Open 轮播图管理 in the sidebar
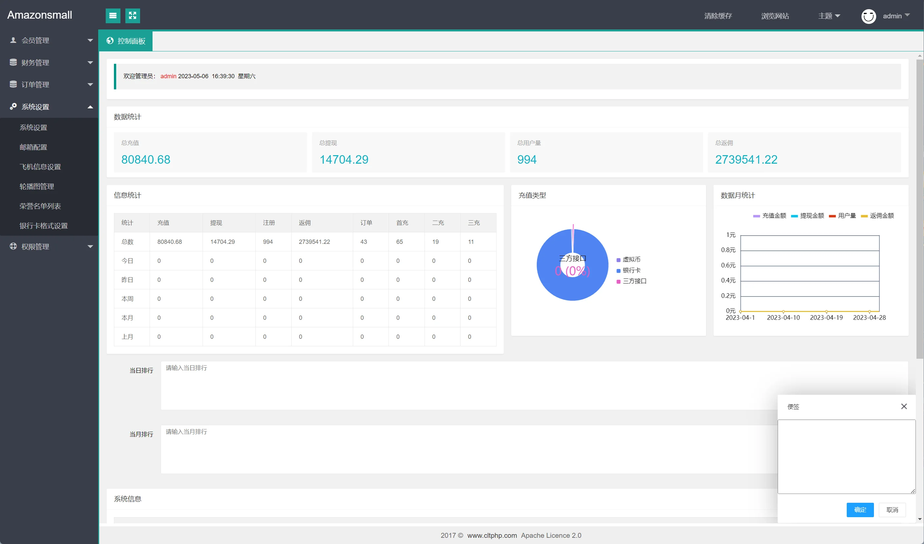 (37, 186)
